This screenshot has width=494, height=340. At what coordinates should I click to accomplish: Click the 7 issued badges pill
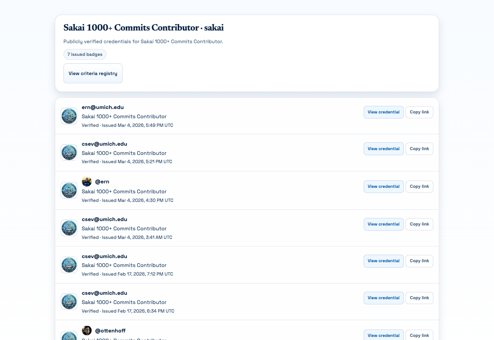click(x=85, y=54)
